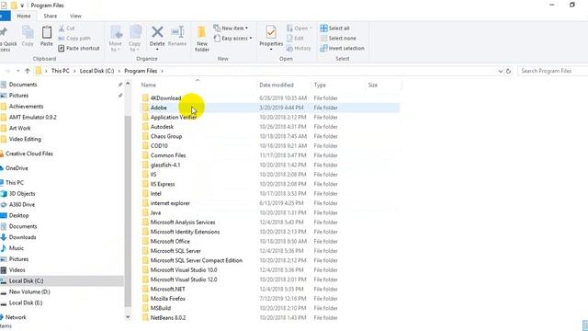This screenshot has height=331, width=588.
Task: Select Copy path in the ribbon
Action: pyautogui.click(x=74, y=39)
